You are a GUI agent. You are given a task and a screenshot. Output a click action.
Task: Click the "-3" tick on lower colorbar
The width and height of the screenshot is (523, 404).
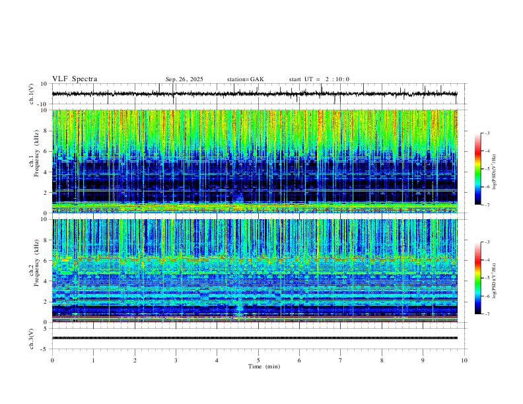click(487, 242)
